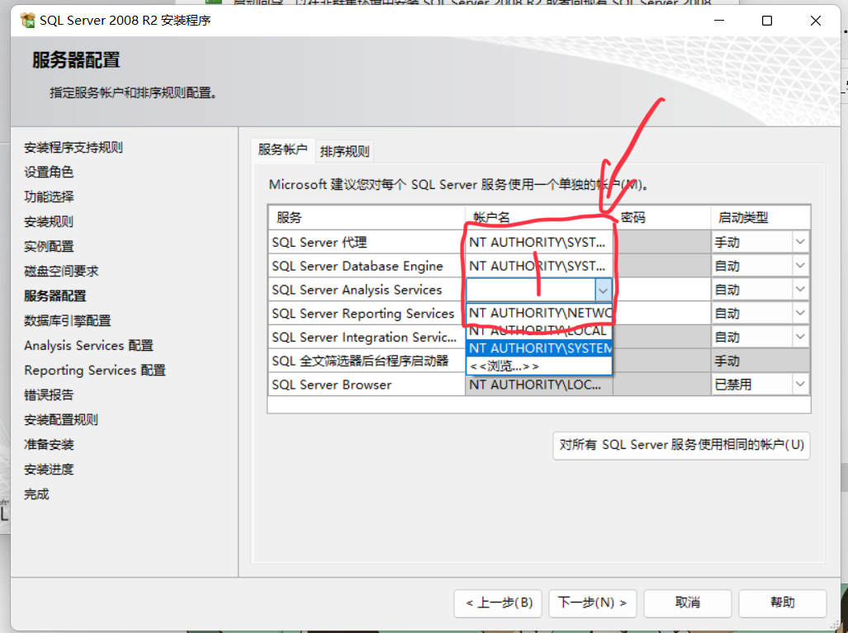Image resolution: width=848 pixels, height=633 pixels.
Task: Click the SQL Server setup title bar icon
Action: (x=27, y=21)
